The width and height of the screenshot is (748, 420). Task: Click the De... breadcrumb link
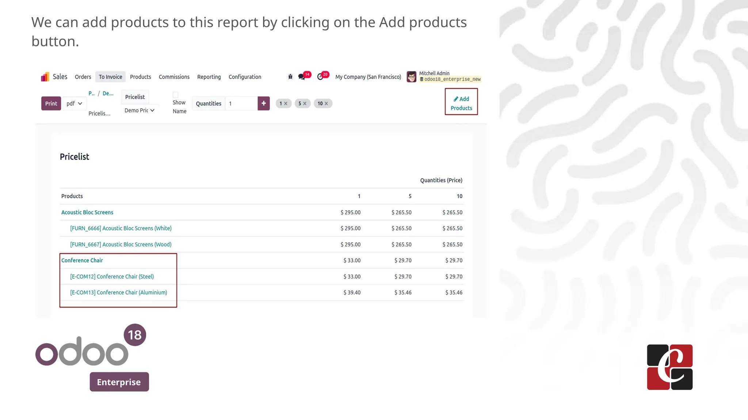pyautogui.click(x=108, y=93)
